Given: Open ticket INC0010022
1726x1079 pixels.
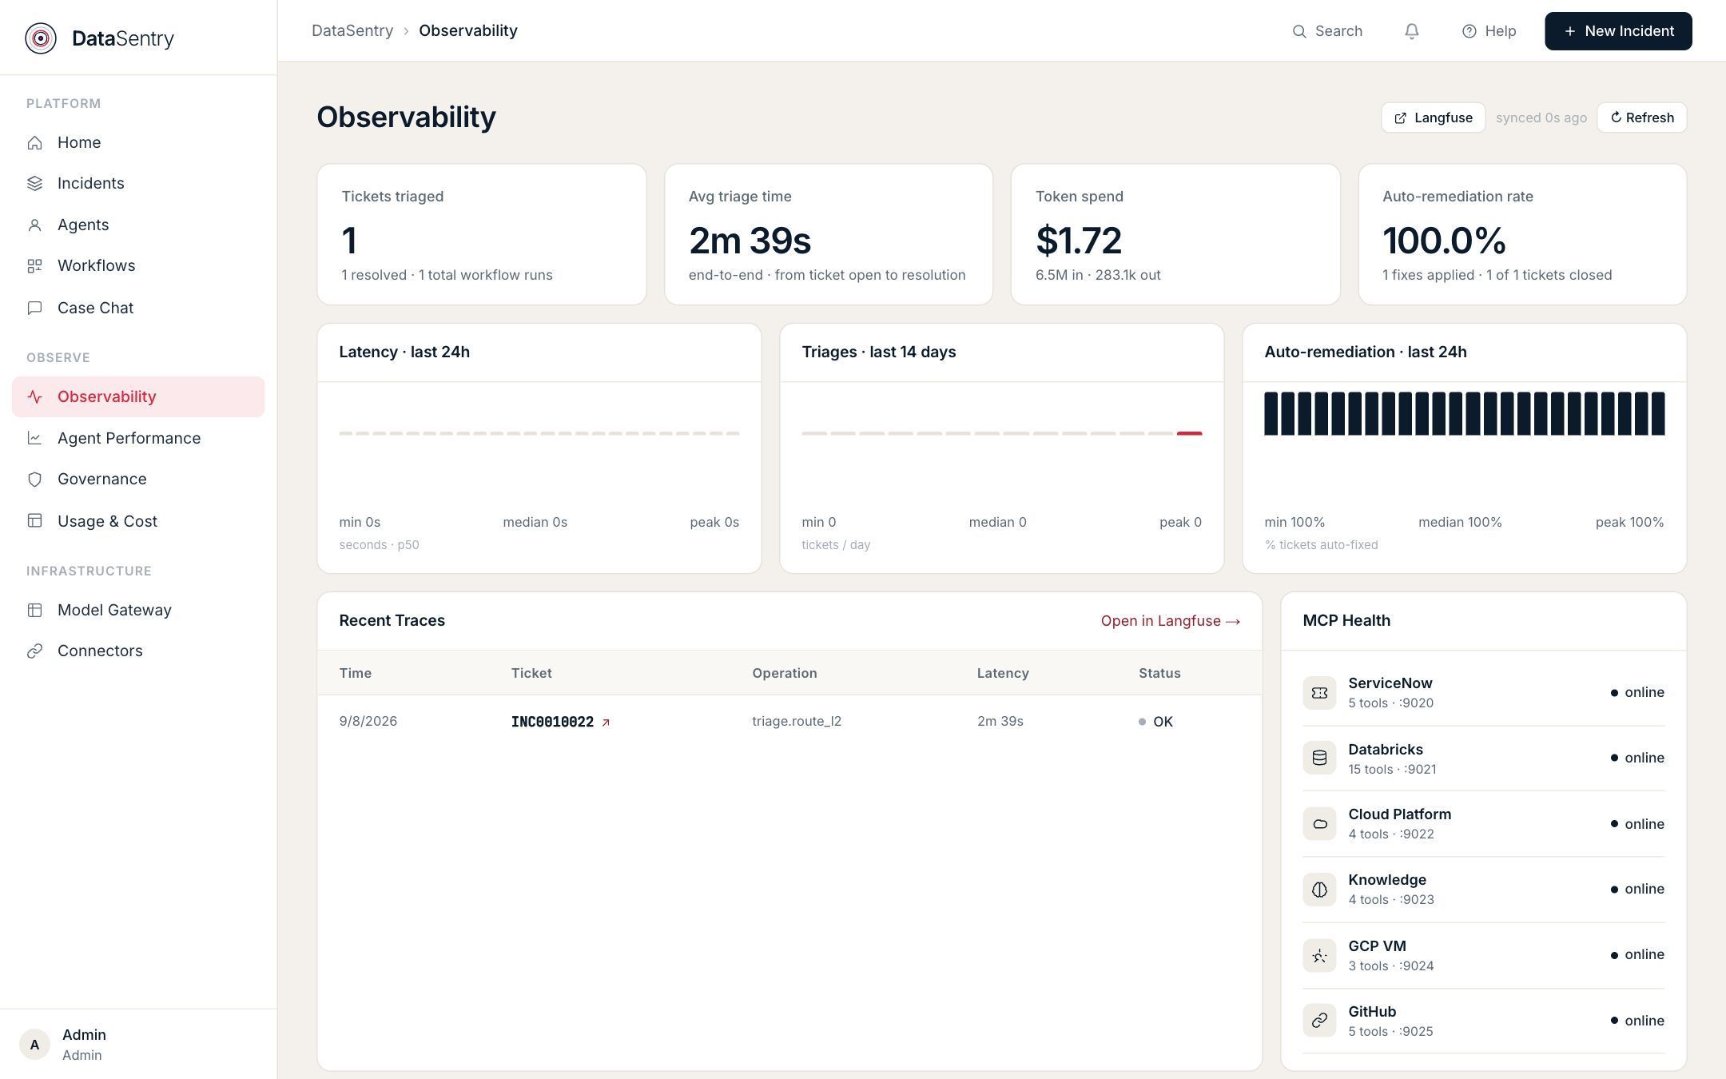Looking at the screenshot, I should click(552, 722).
